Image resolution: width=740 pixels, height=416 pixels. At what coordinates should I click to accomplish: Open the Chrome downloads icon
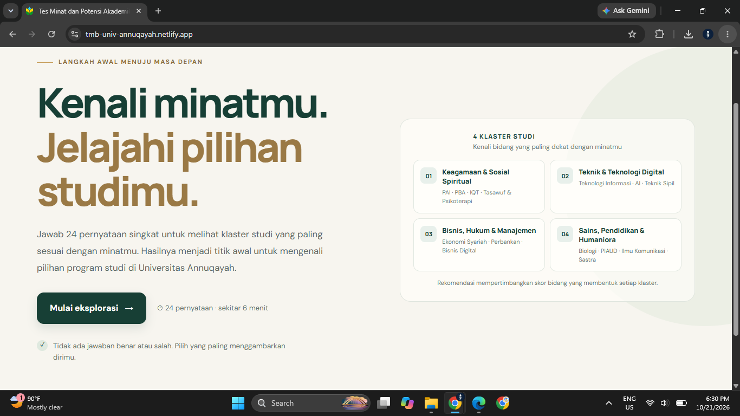point(689,34)
